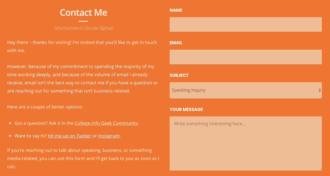Focus the Name input field
The height and width of the screenshot is (176, 330).
246,24
